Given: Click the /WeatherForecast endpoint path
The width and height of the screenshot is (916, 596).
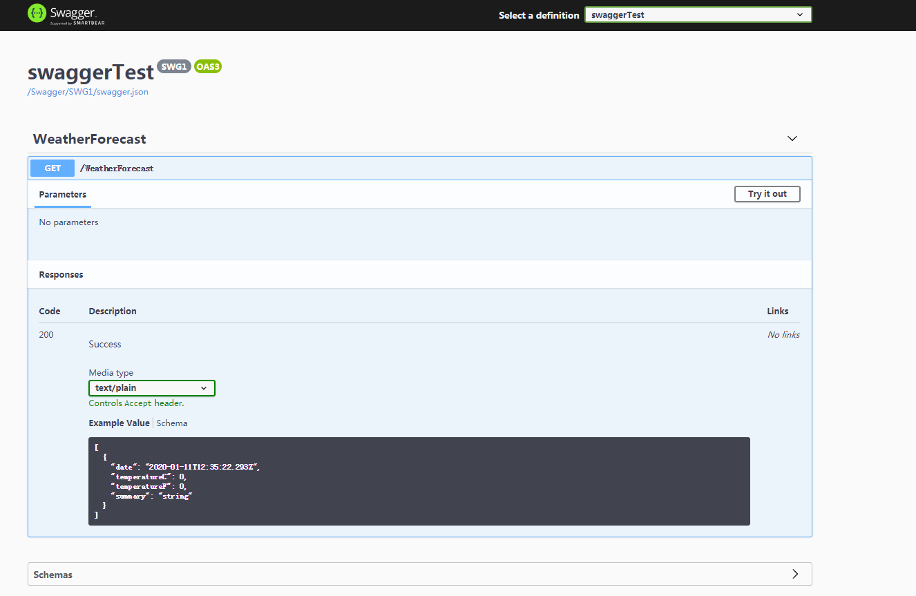Looking at the screenshot, I should [x=117, y=169].
